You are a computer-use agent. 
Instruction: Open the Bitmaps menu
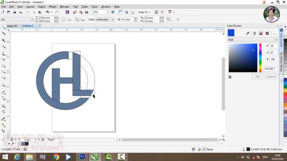point(65,7)
